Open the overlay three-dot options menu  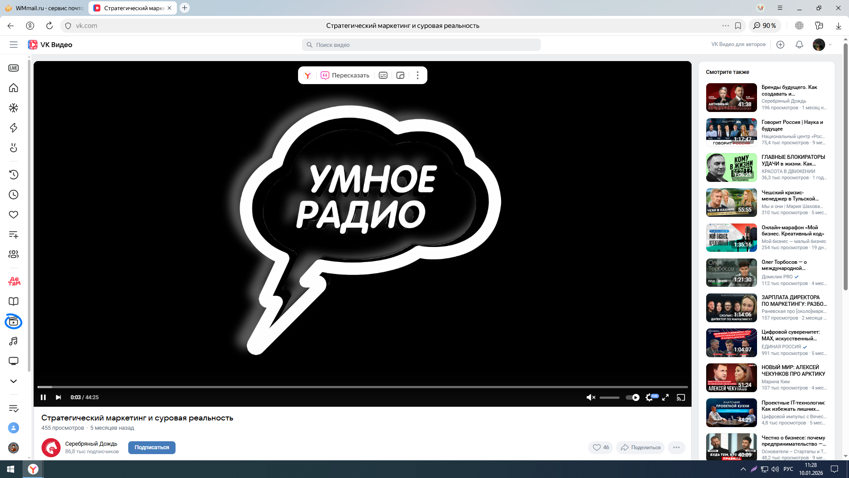pos(417,75)
